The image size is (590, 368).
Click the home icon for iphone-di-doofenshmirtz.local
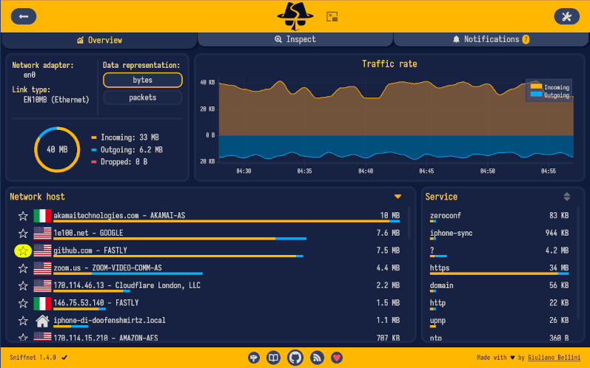[x=42, y=321]
